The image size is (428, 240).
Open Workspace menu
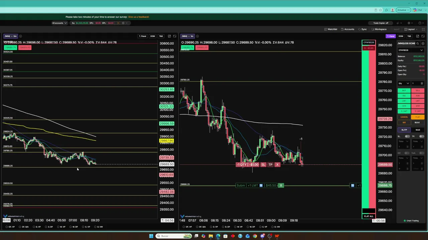pyautogui.click(x=379, y=29)
